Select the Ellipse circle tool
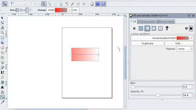 click(2, 48)
